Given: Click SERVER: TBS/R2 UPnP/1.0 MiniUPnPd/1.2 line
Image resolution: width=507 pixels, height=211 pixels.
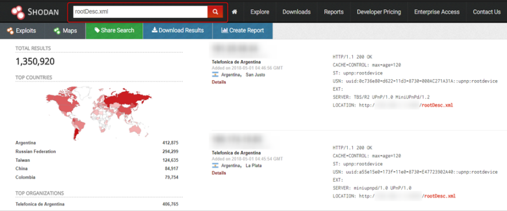Looking at the screenshot, I should pyautogui.click(x=381, y=97).
